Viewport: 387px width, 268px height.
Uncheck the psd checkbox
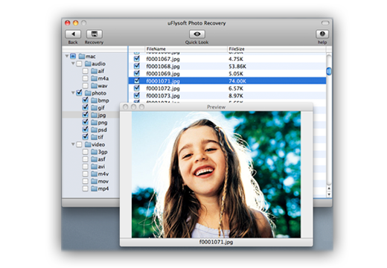pyautogui.click(x=86, y=130)
